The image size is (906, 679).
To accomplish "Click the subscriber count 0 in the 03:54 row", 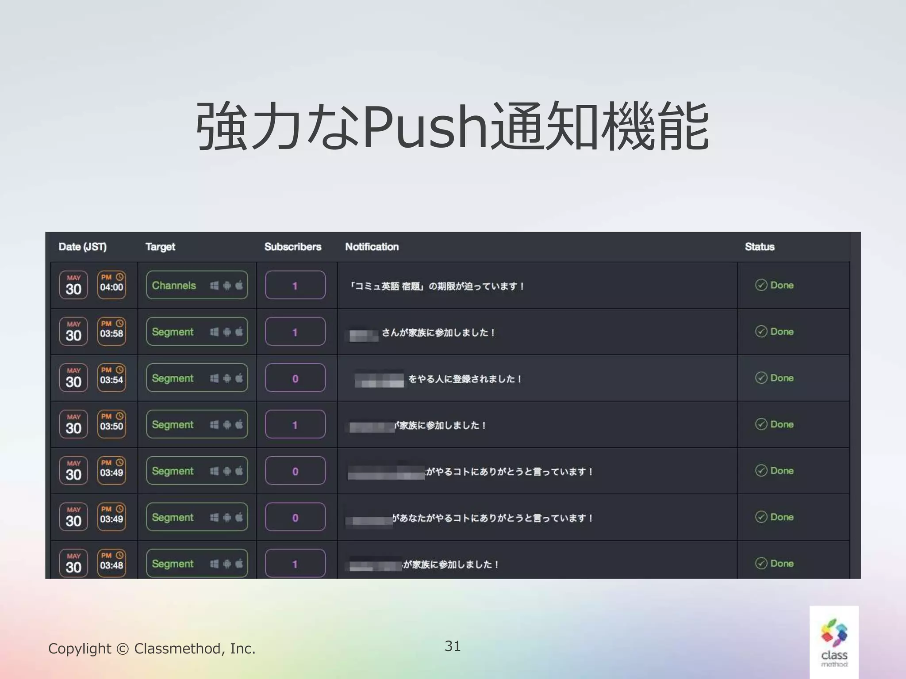I will [295, 378].
